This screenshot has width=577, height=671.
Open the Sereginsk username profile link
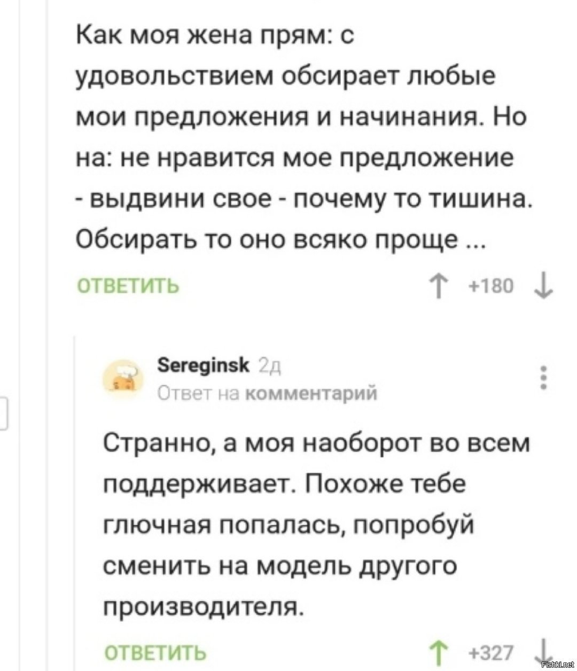204,365
